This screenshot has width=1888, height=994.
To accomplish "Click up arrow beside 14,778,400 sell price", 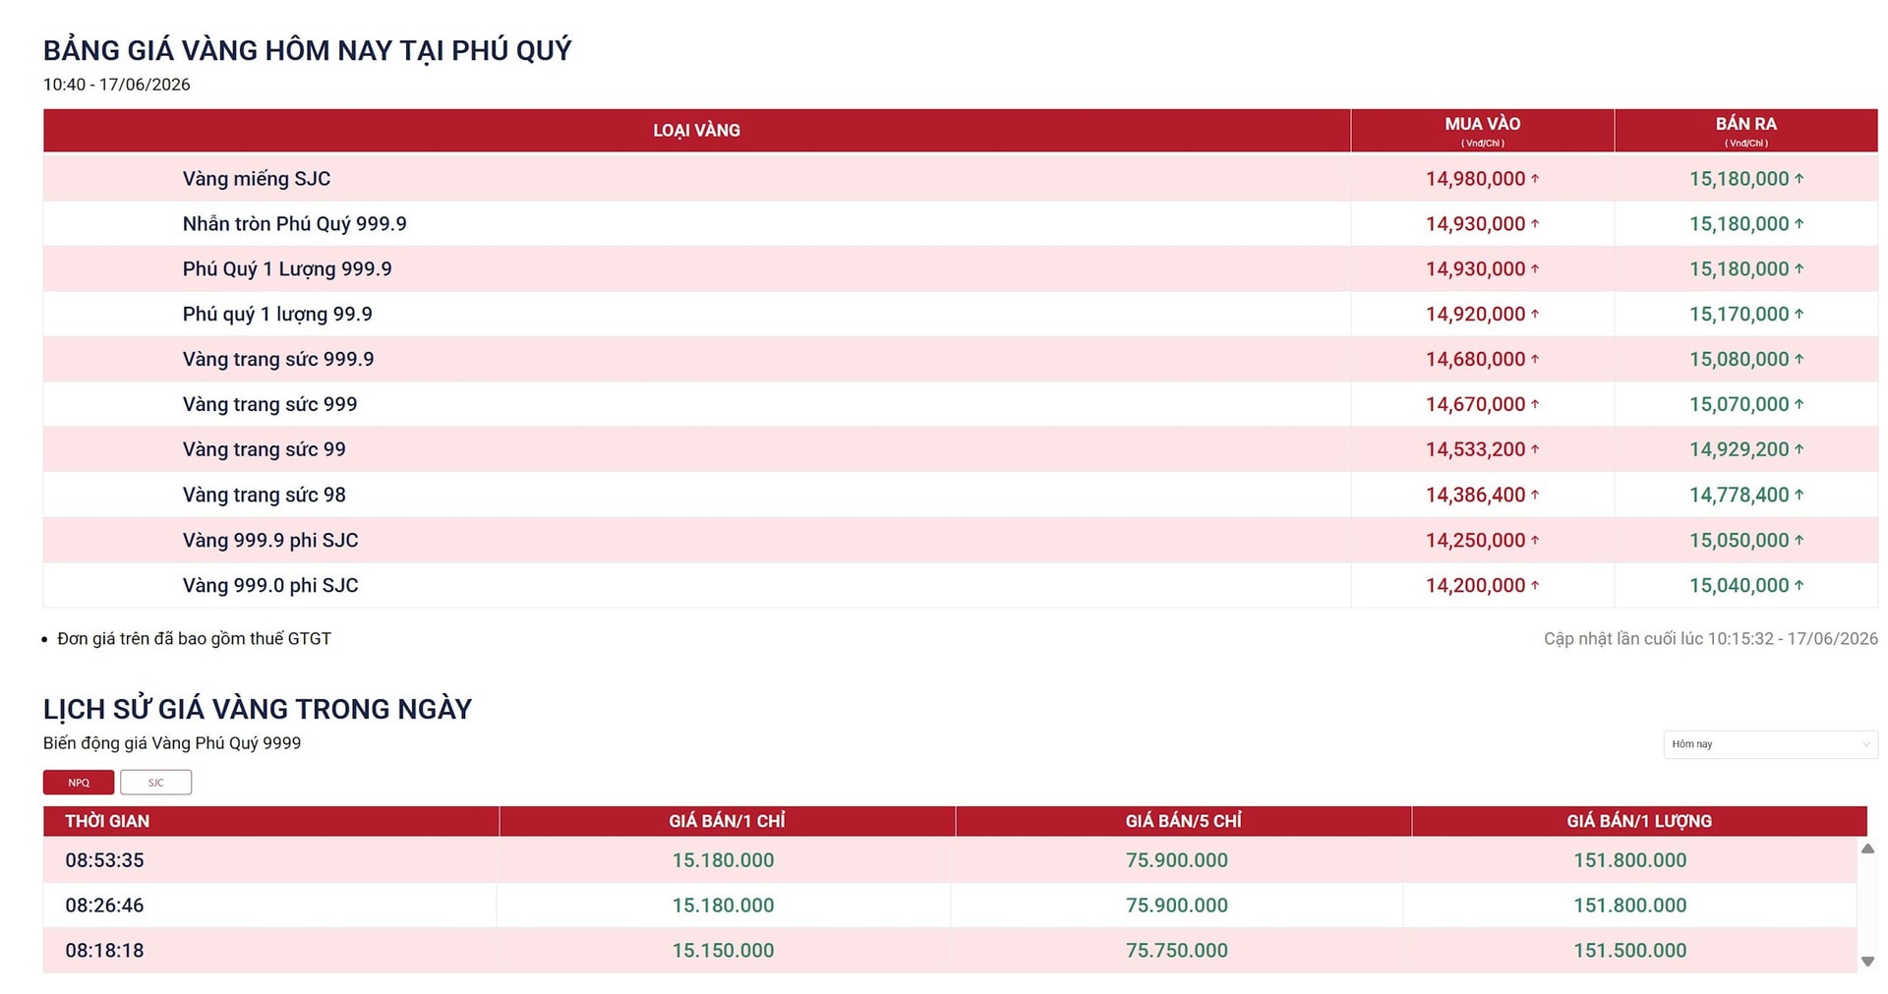I will click(1799, 495).
